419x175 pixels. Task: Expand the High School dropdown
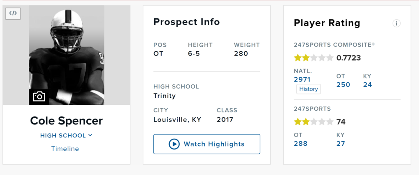point(66,135)
